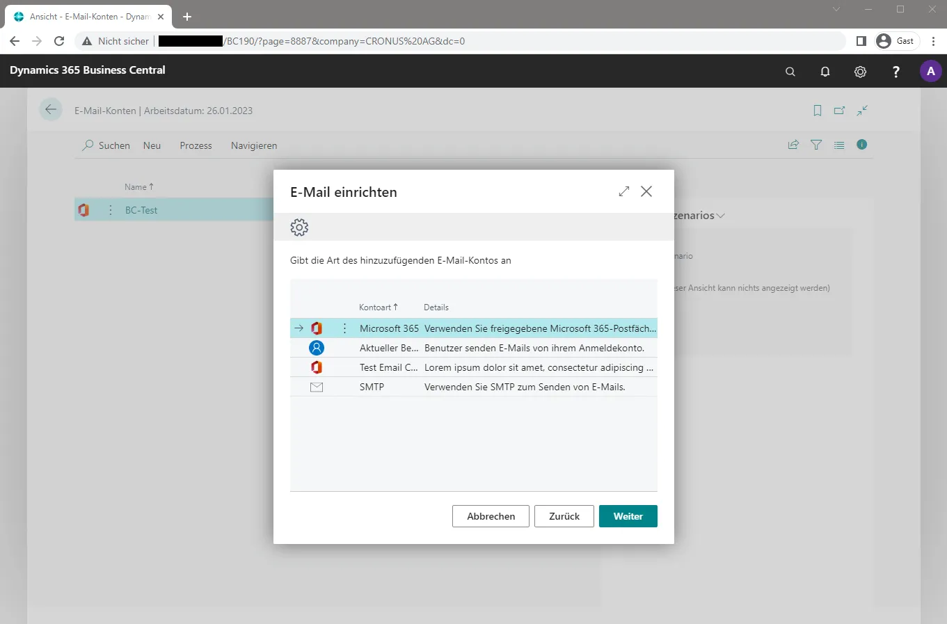Expand the E-Mail einrichten dialog to full size

pos(624,191)
